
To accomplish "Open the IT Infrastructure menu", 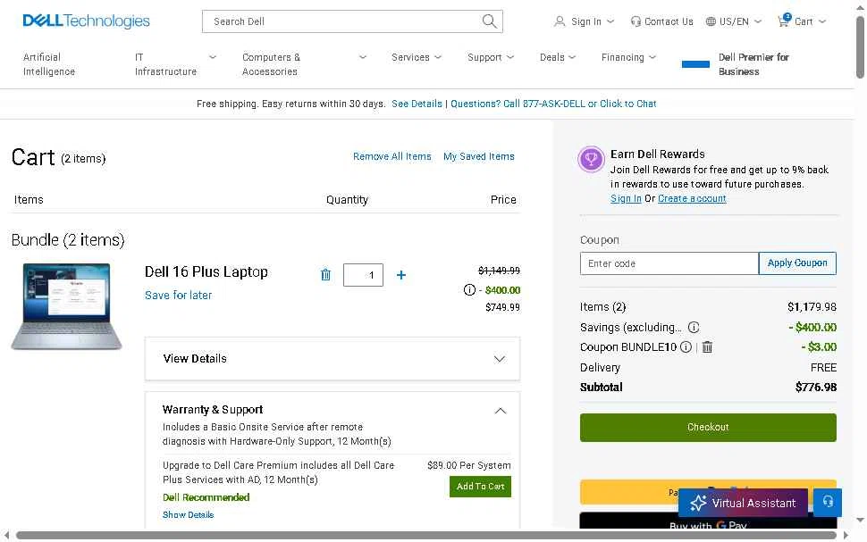I will (x=165, y=64).
